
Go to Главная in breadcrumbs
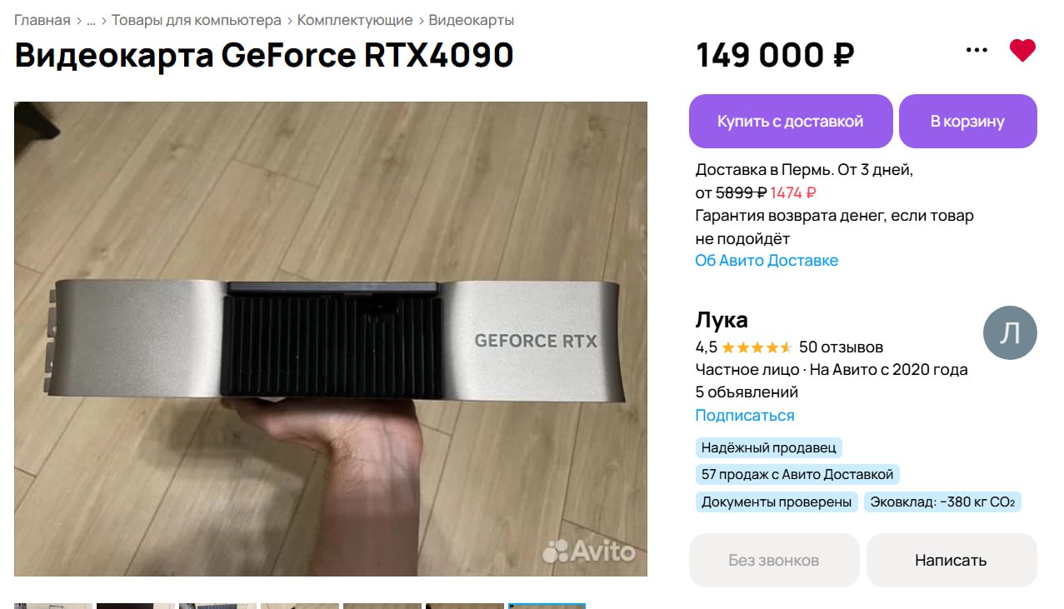[x=42, y=20]
